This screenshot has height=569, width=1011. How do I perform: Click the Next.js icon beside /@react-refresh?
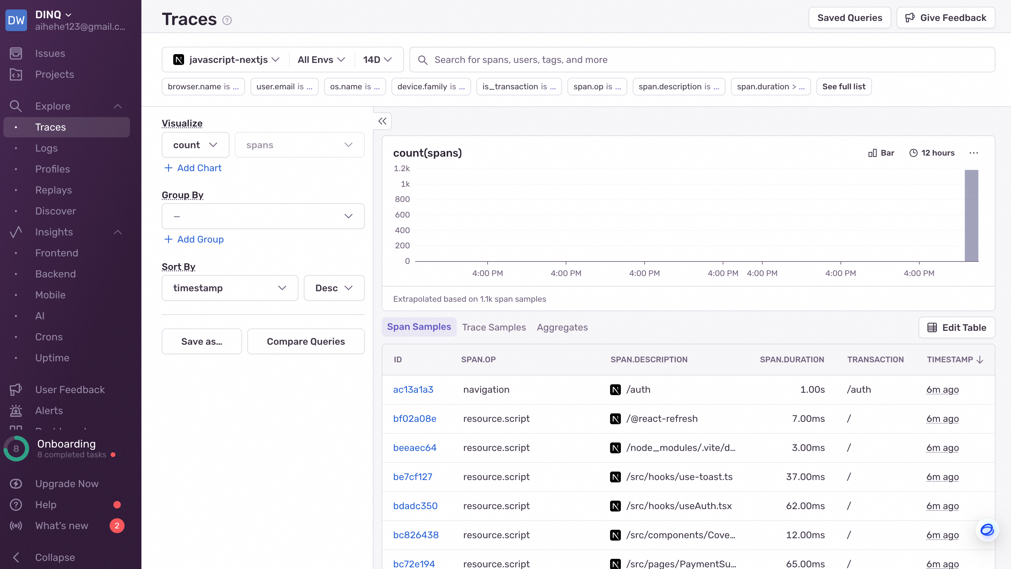[615, 419]
